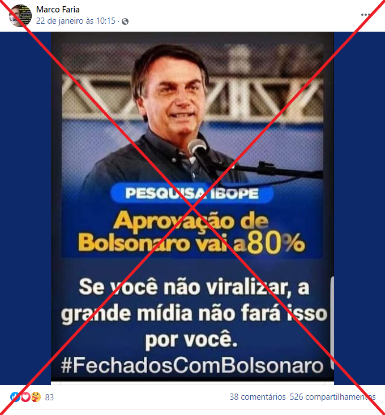Open the 38 comentários link

[x=258, y=397]
